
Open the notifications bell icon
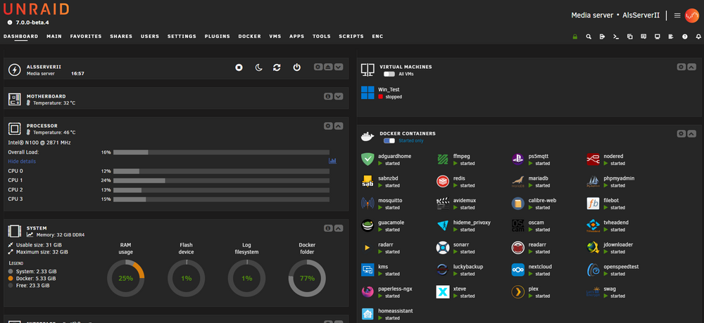pos(698,37)
